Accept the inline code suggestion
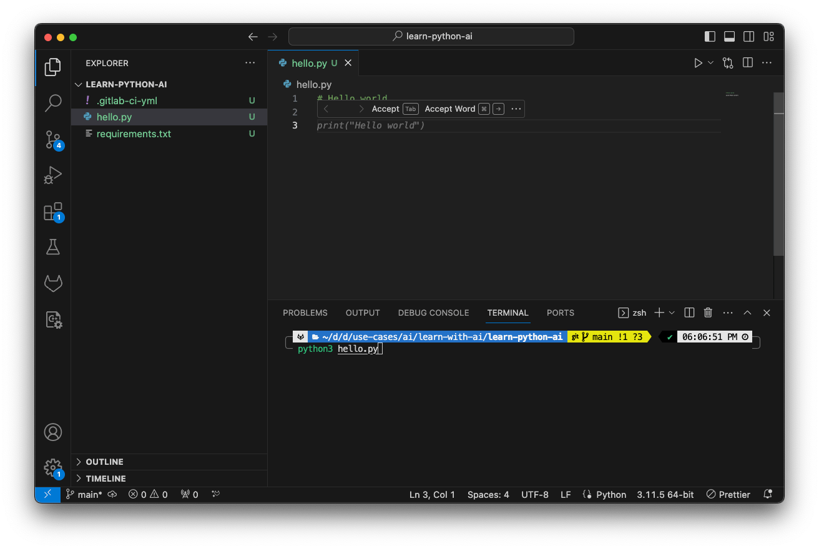Image resolution: width=819 pixels, height=549 pixels. click(385, 109)
